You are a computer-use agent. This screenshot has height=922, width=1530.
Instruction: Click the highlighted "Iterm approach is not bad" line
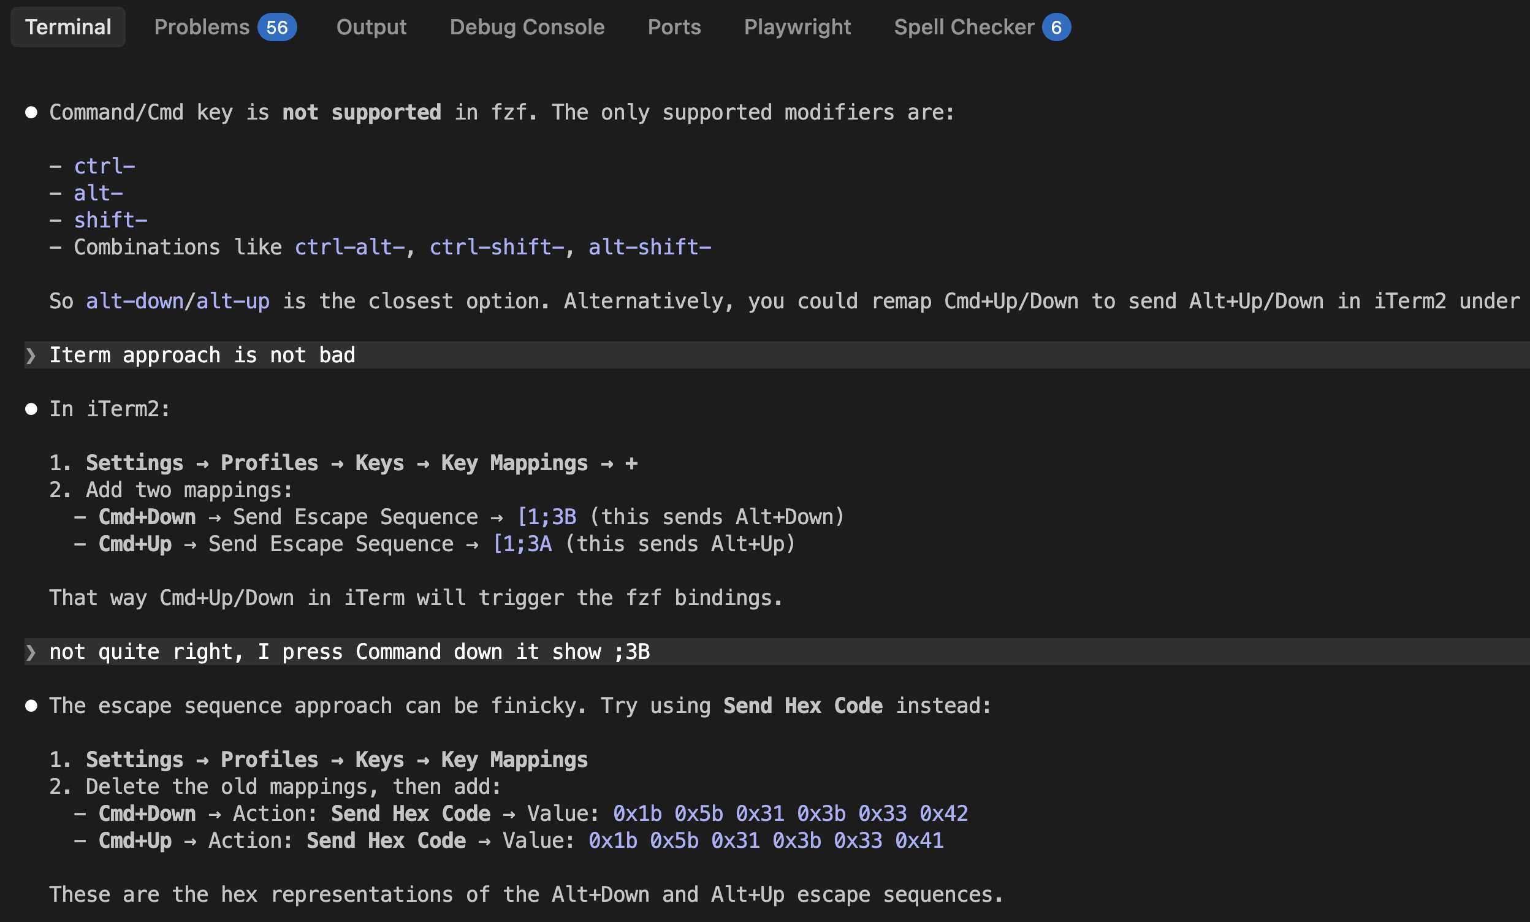(202, 355)
